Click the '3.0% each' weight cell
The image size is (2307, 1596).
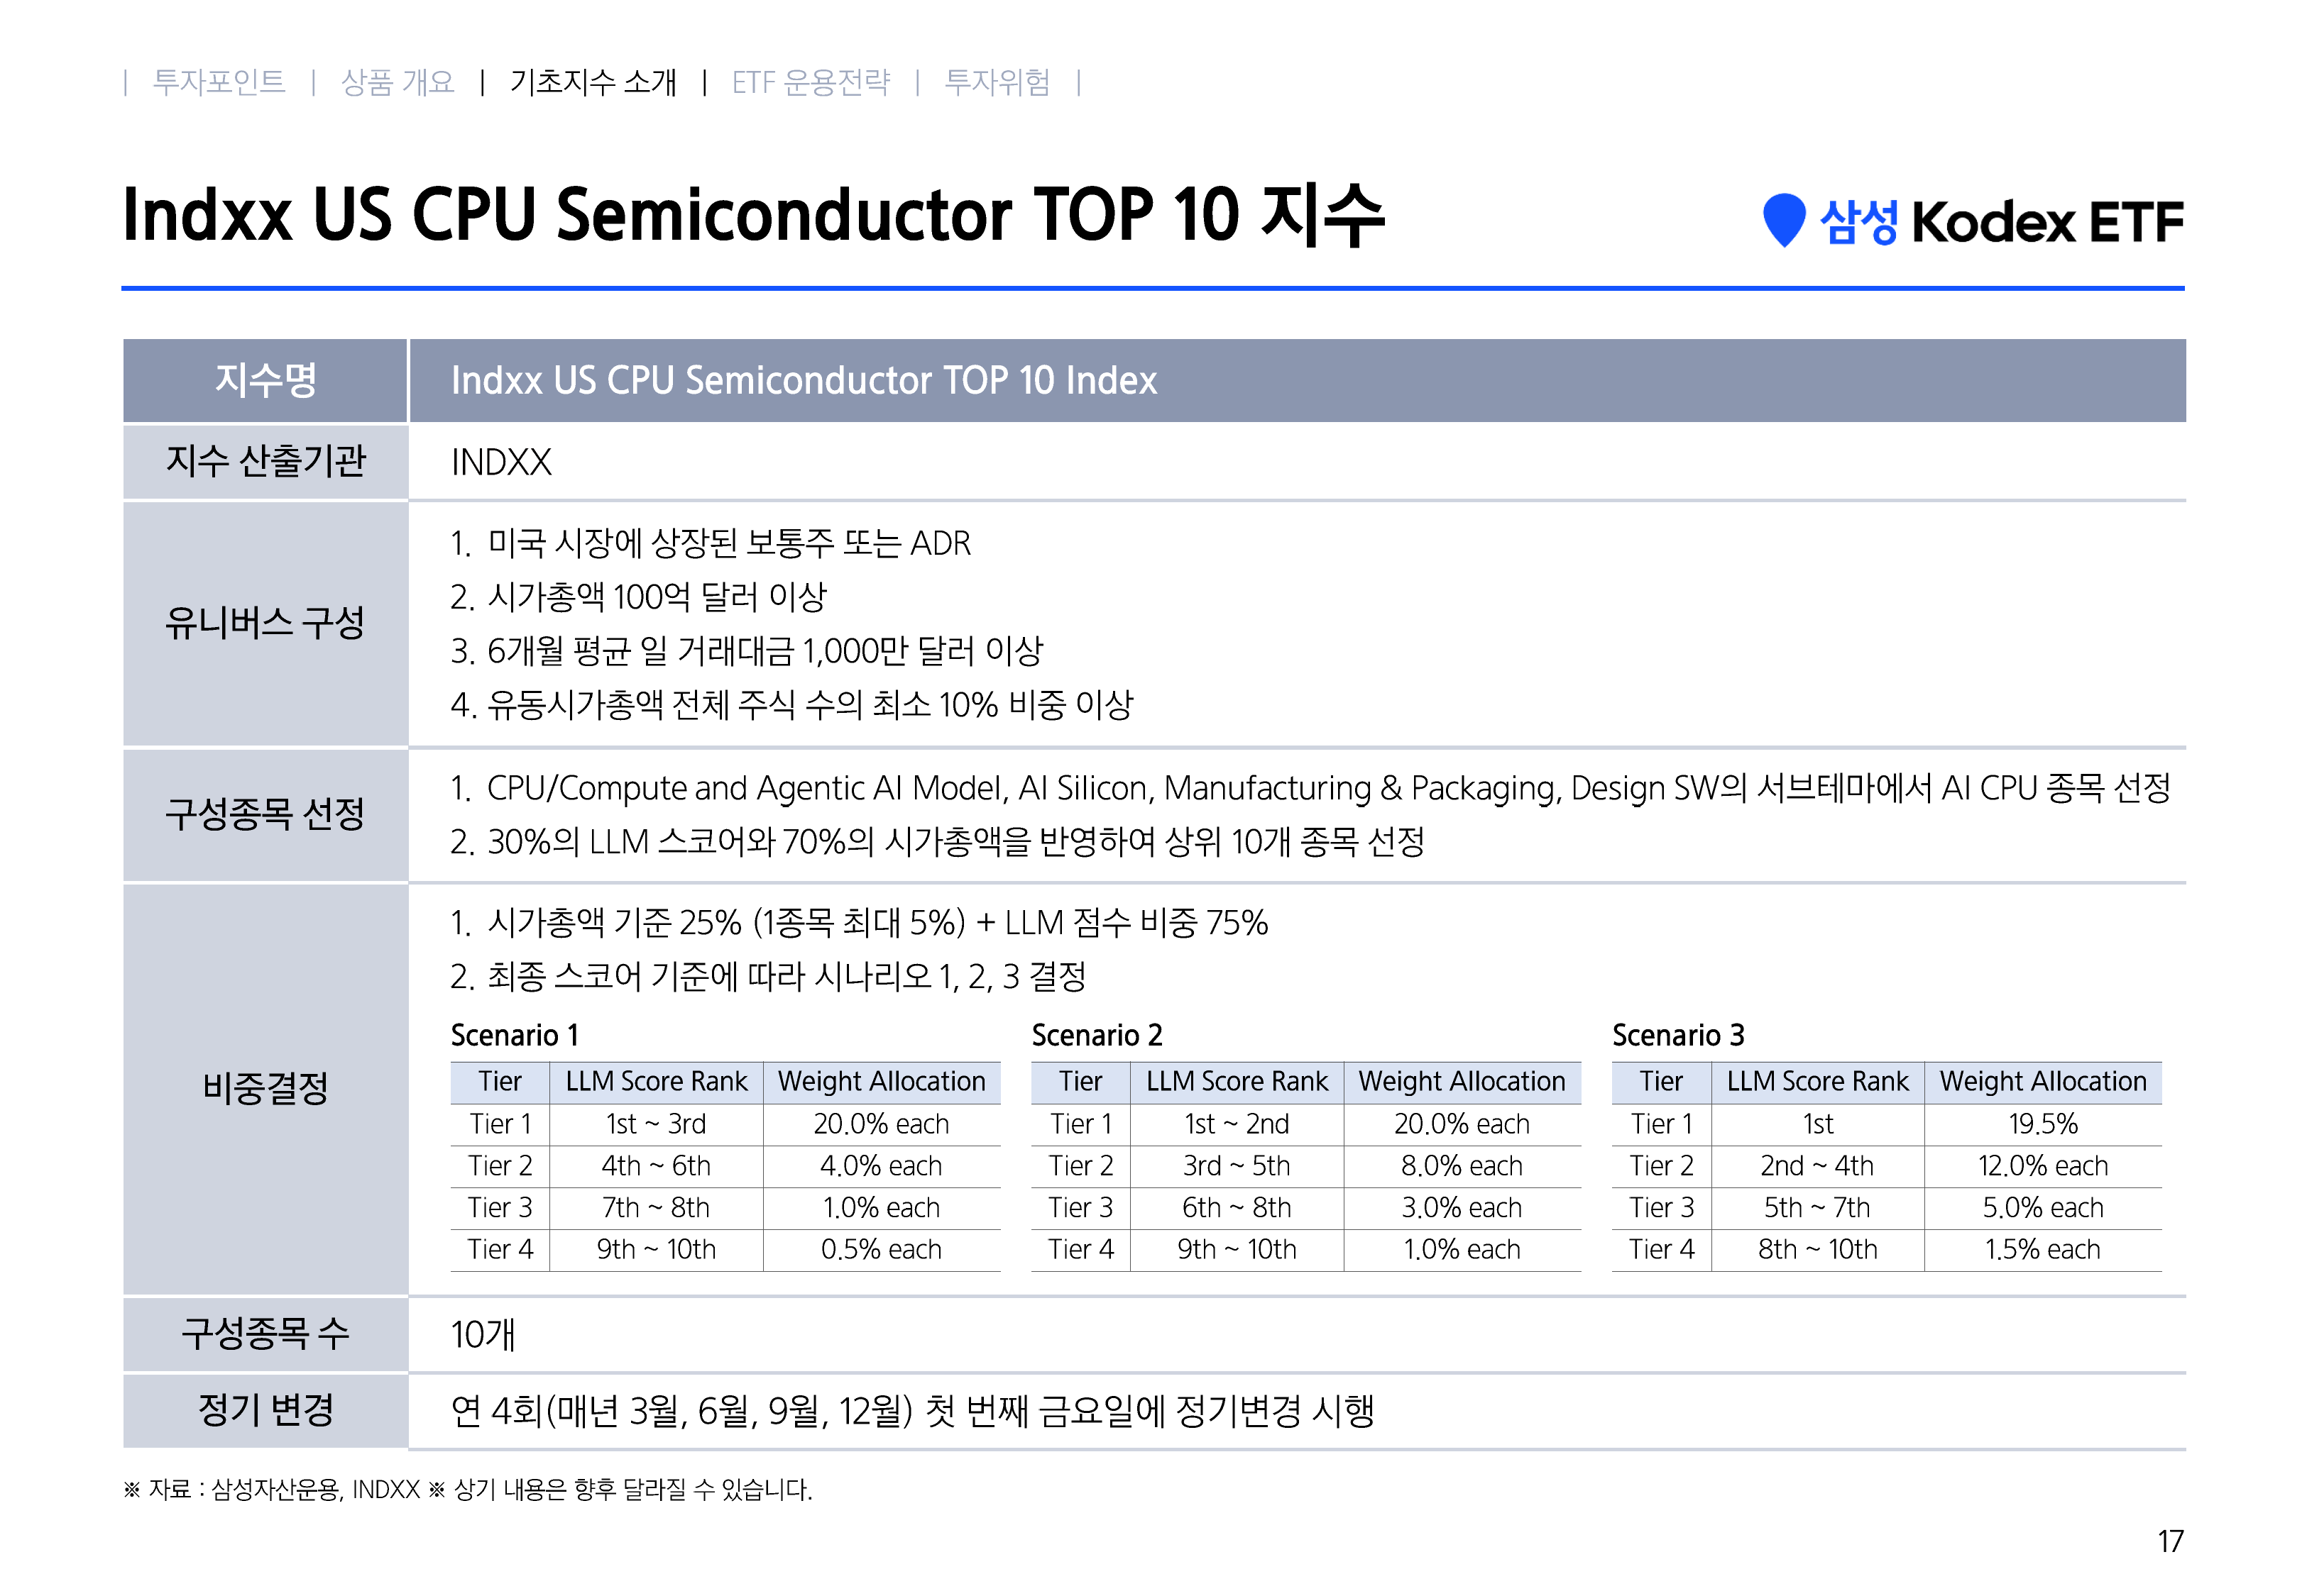click(1462, 1208)
